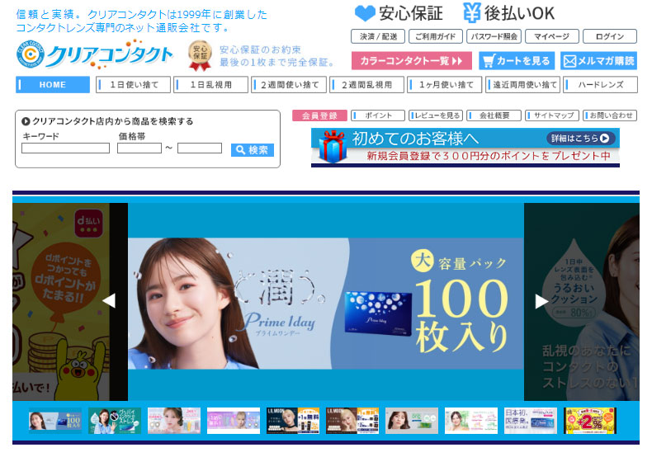Click 詳細はこちら on new customer banner
This screenshot has height=457, width=652.
[580, 139]
